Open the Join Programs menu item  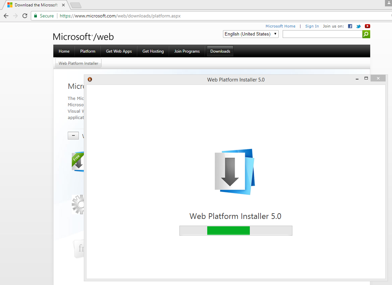coord(187,51)
